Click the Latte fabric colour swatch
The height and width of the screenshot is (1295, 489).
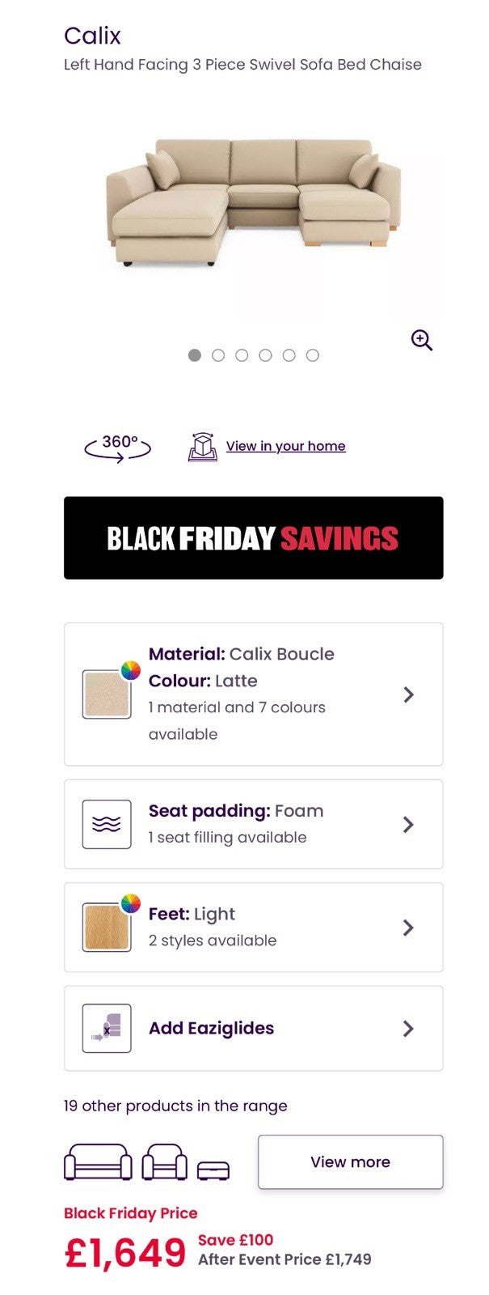pyautogui.click(x=107, y=694)
